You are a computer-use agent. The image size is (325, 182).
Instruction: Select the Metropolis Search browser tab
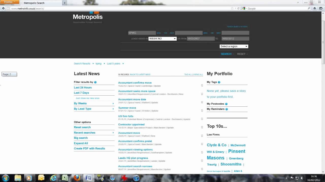tap(41, 3)
